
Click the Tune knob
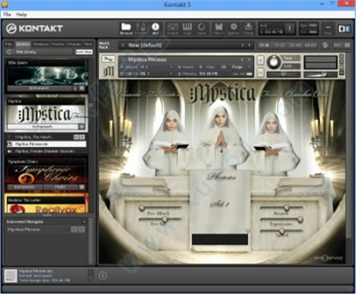tap(274, 62)
